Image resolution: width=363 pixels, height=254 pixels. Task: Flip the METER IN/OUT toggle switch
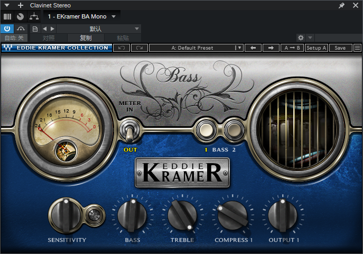coord(129,131)
